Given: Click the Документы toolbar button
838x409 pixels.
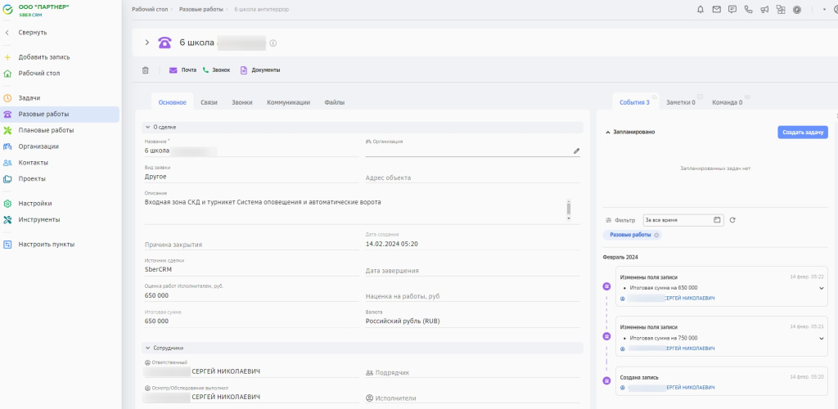Looking at the screenshot, I should coord(260,70).
